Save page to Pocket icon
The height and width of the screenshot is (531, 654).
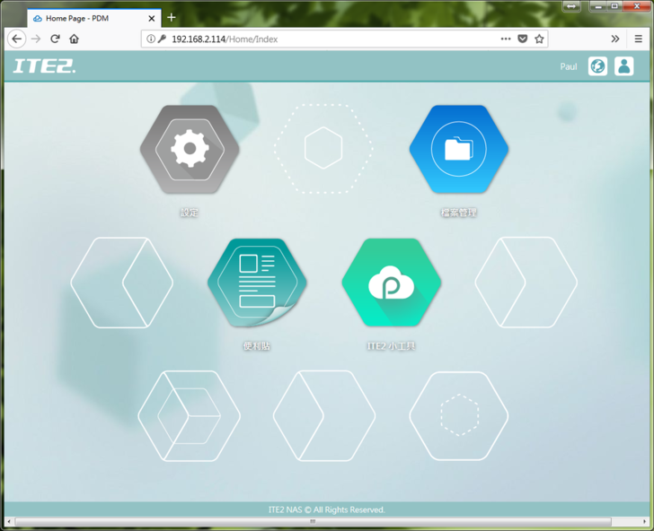523,39
